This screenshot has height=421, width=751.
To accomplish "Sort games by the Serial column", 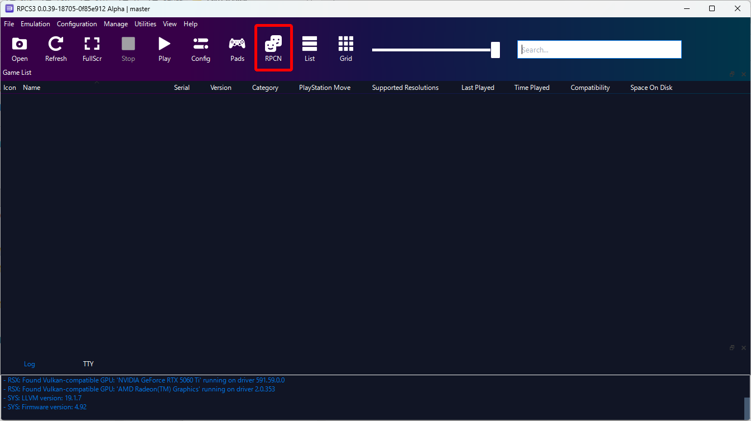I will [182, 88].
